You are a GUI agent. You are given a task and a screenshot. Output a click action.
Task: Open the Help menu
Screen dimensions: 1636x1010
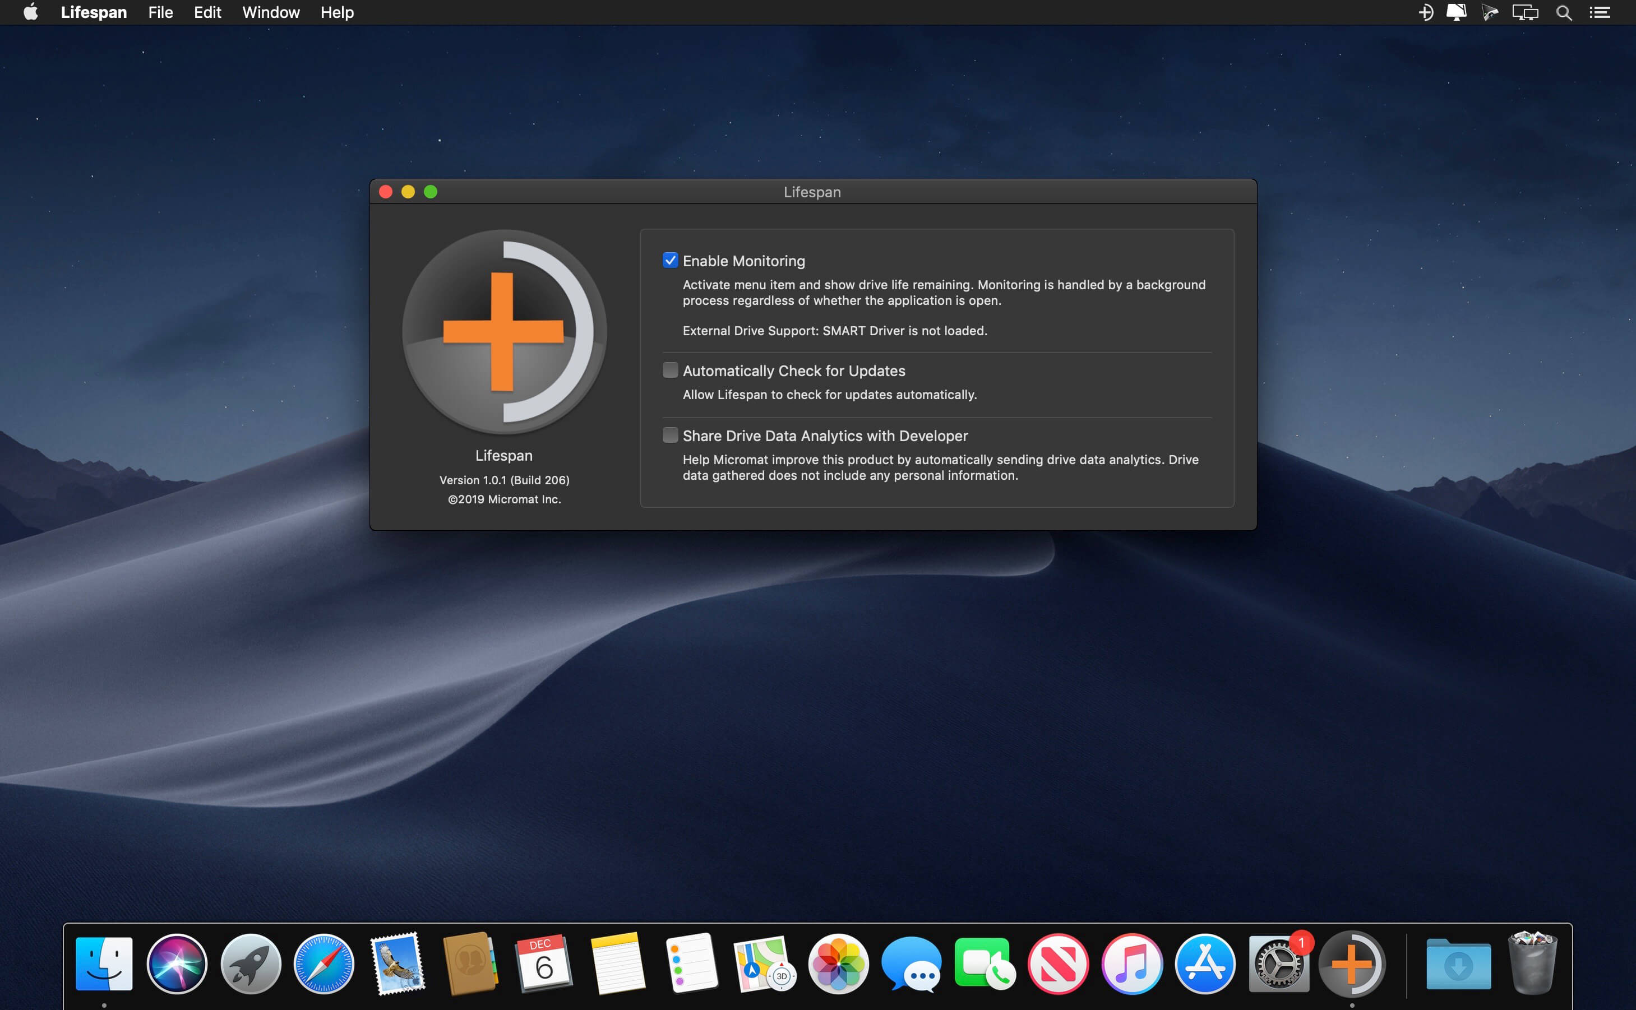(337, 13)
